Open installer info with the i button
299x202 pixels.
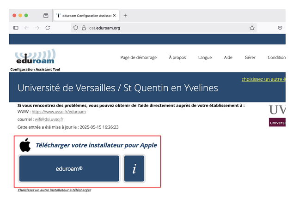point(134,168)
